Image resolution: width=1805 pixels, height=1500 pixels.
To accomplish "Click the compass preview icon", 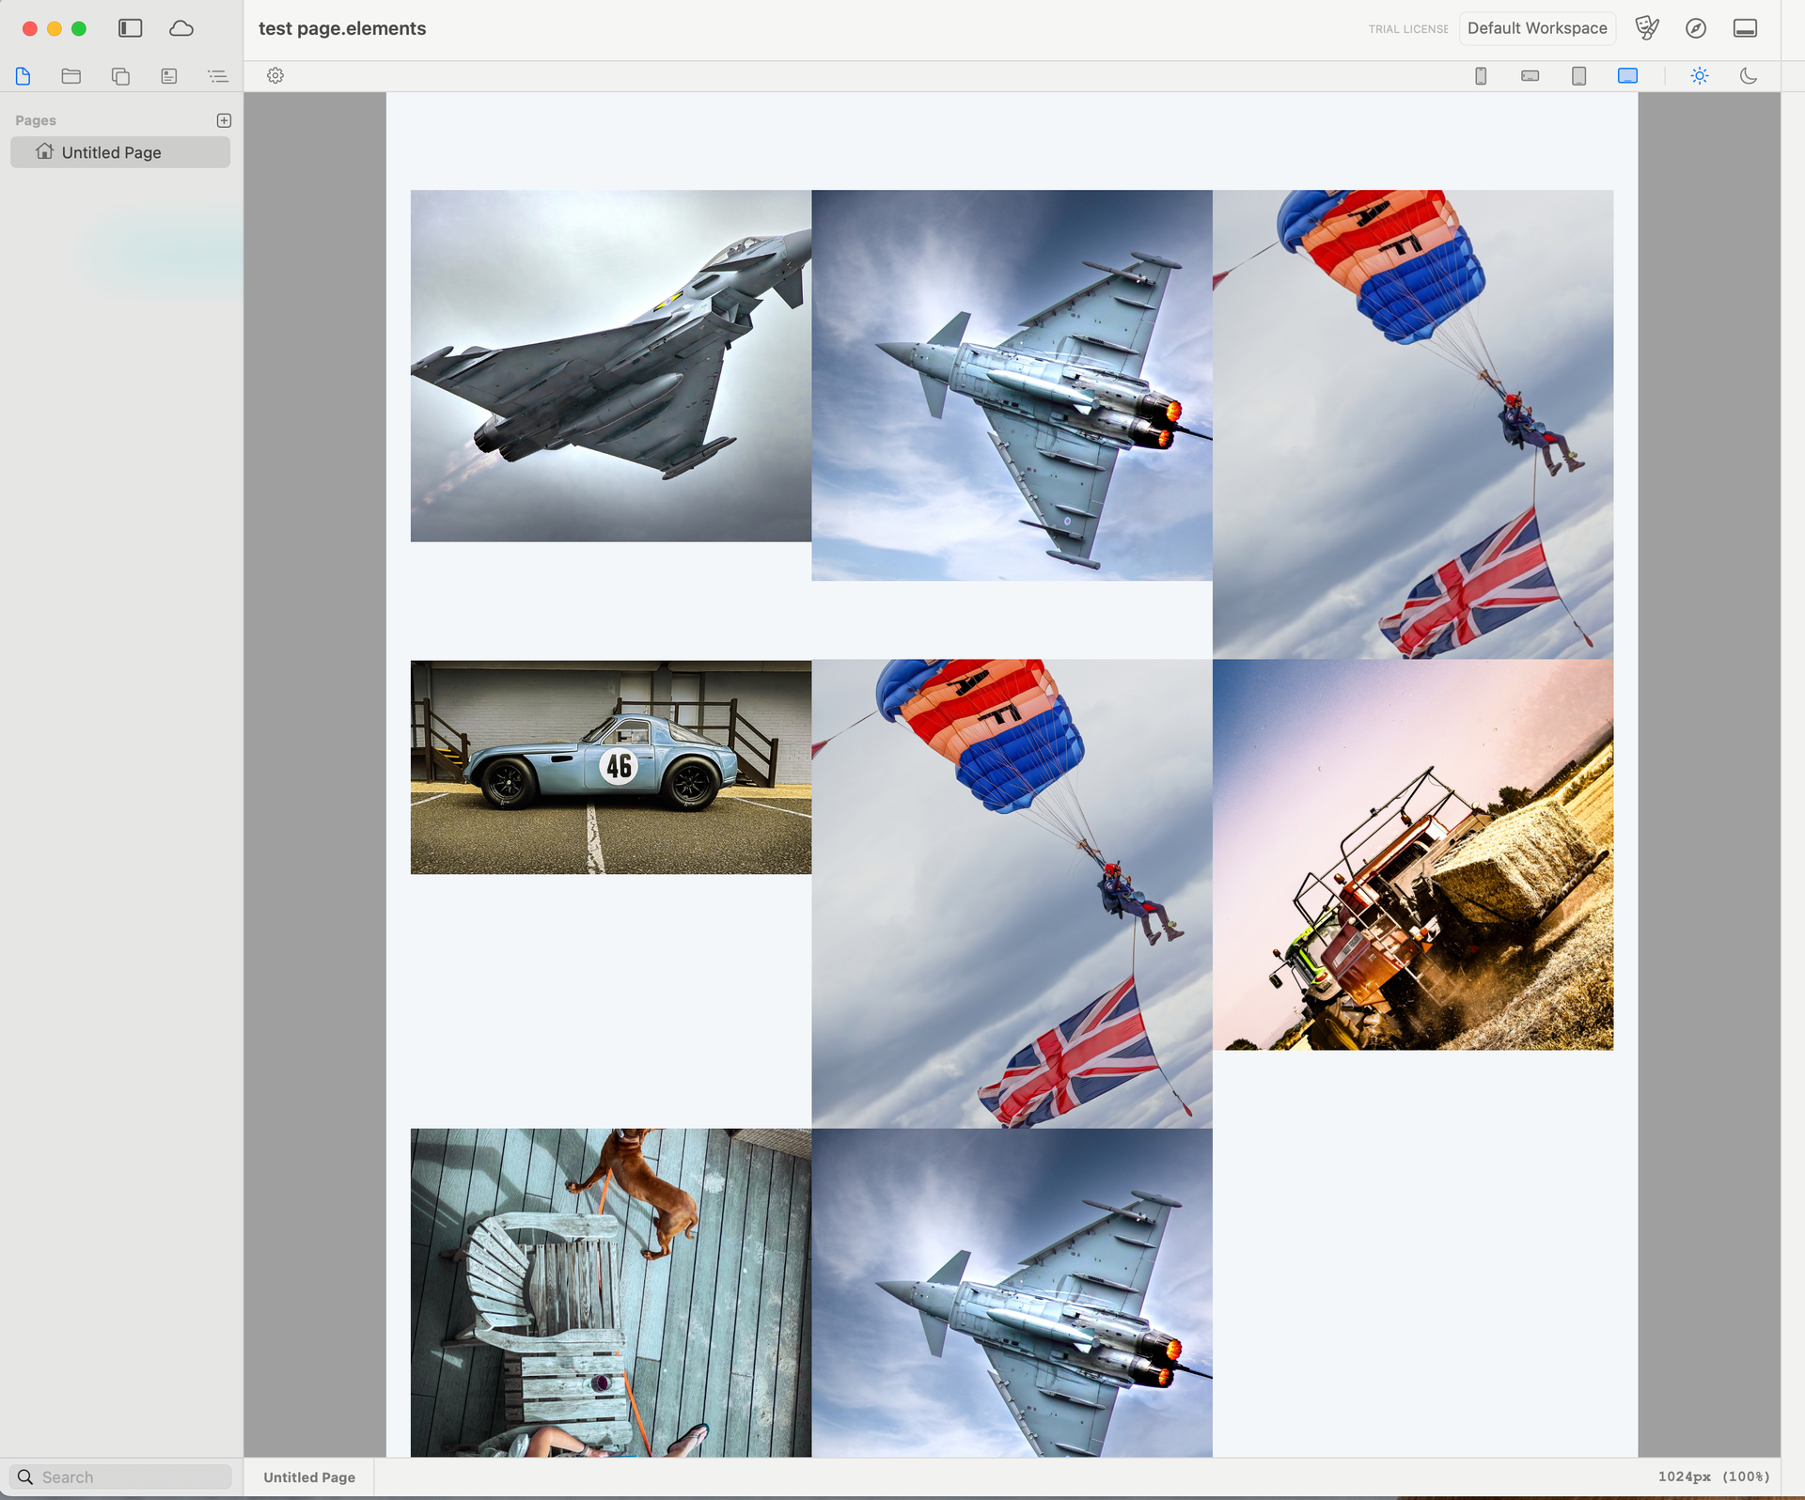I will (x=1696, y=28).
